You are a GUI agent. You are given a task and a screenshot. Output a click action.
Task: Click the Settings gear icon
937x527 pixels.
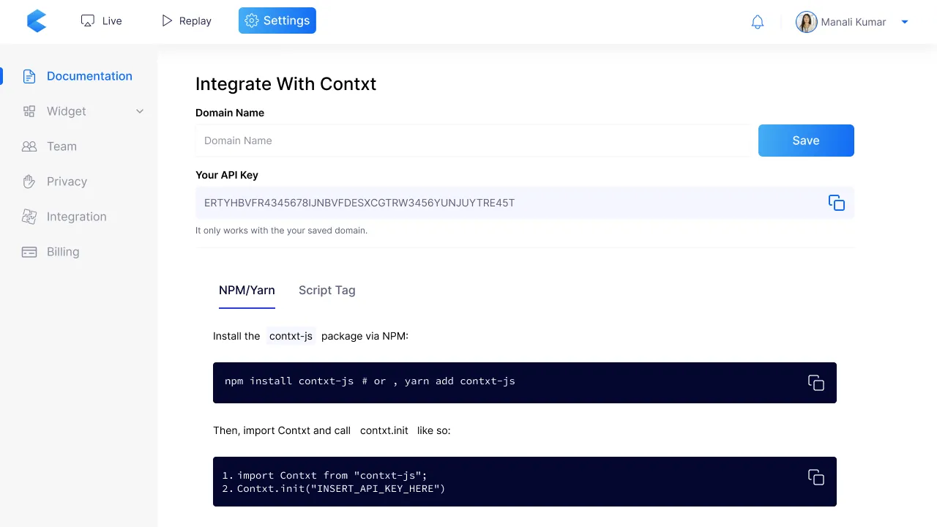point(252,20)
